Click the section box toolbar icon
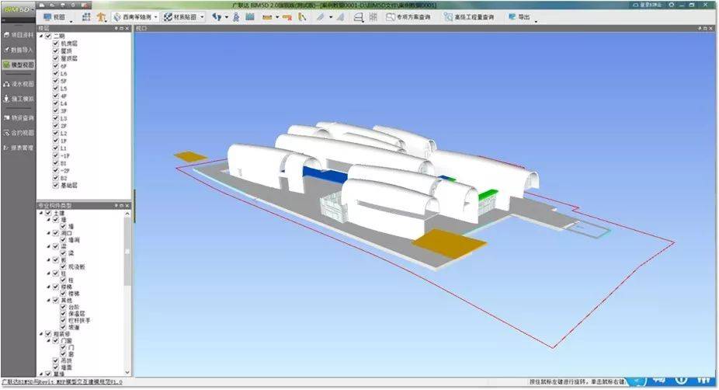The width and height of the screenshot is (719, 390). pyautogui.click(x=359, y=17)
